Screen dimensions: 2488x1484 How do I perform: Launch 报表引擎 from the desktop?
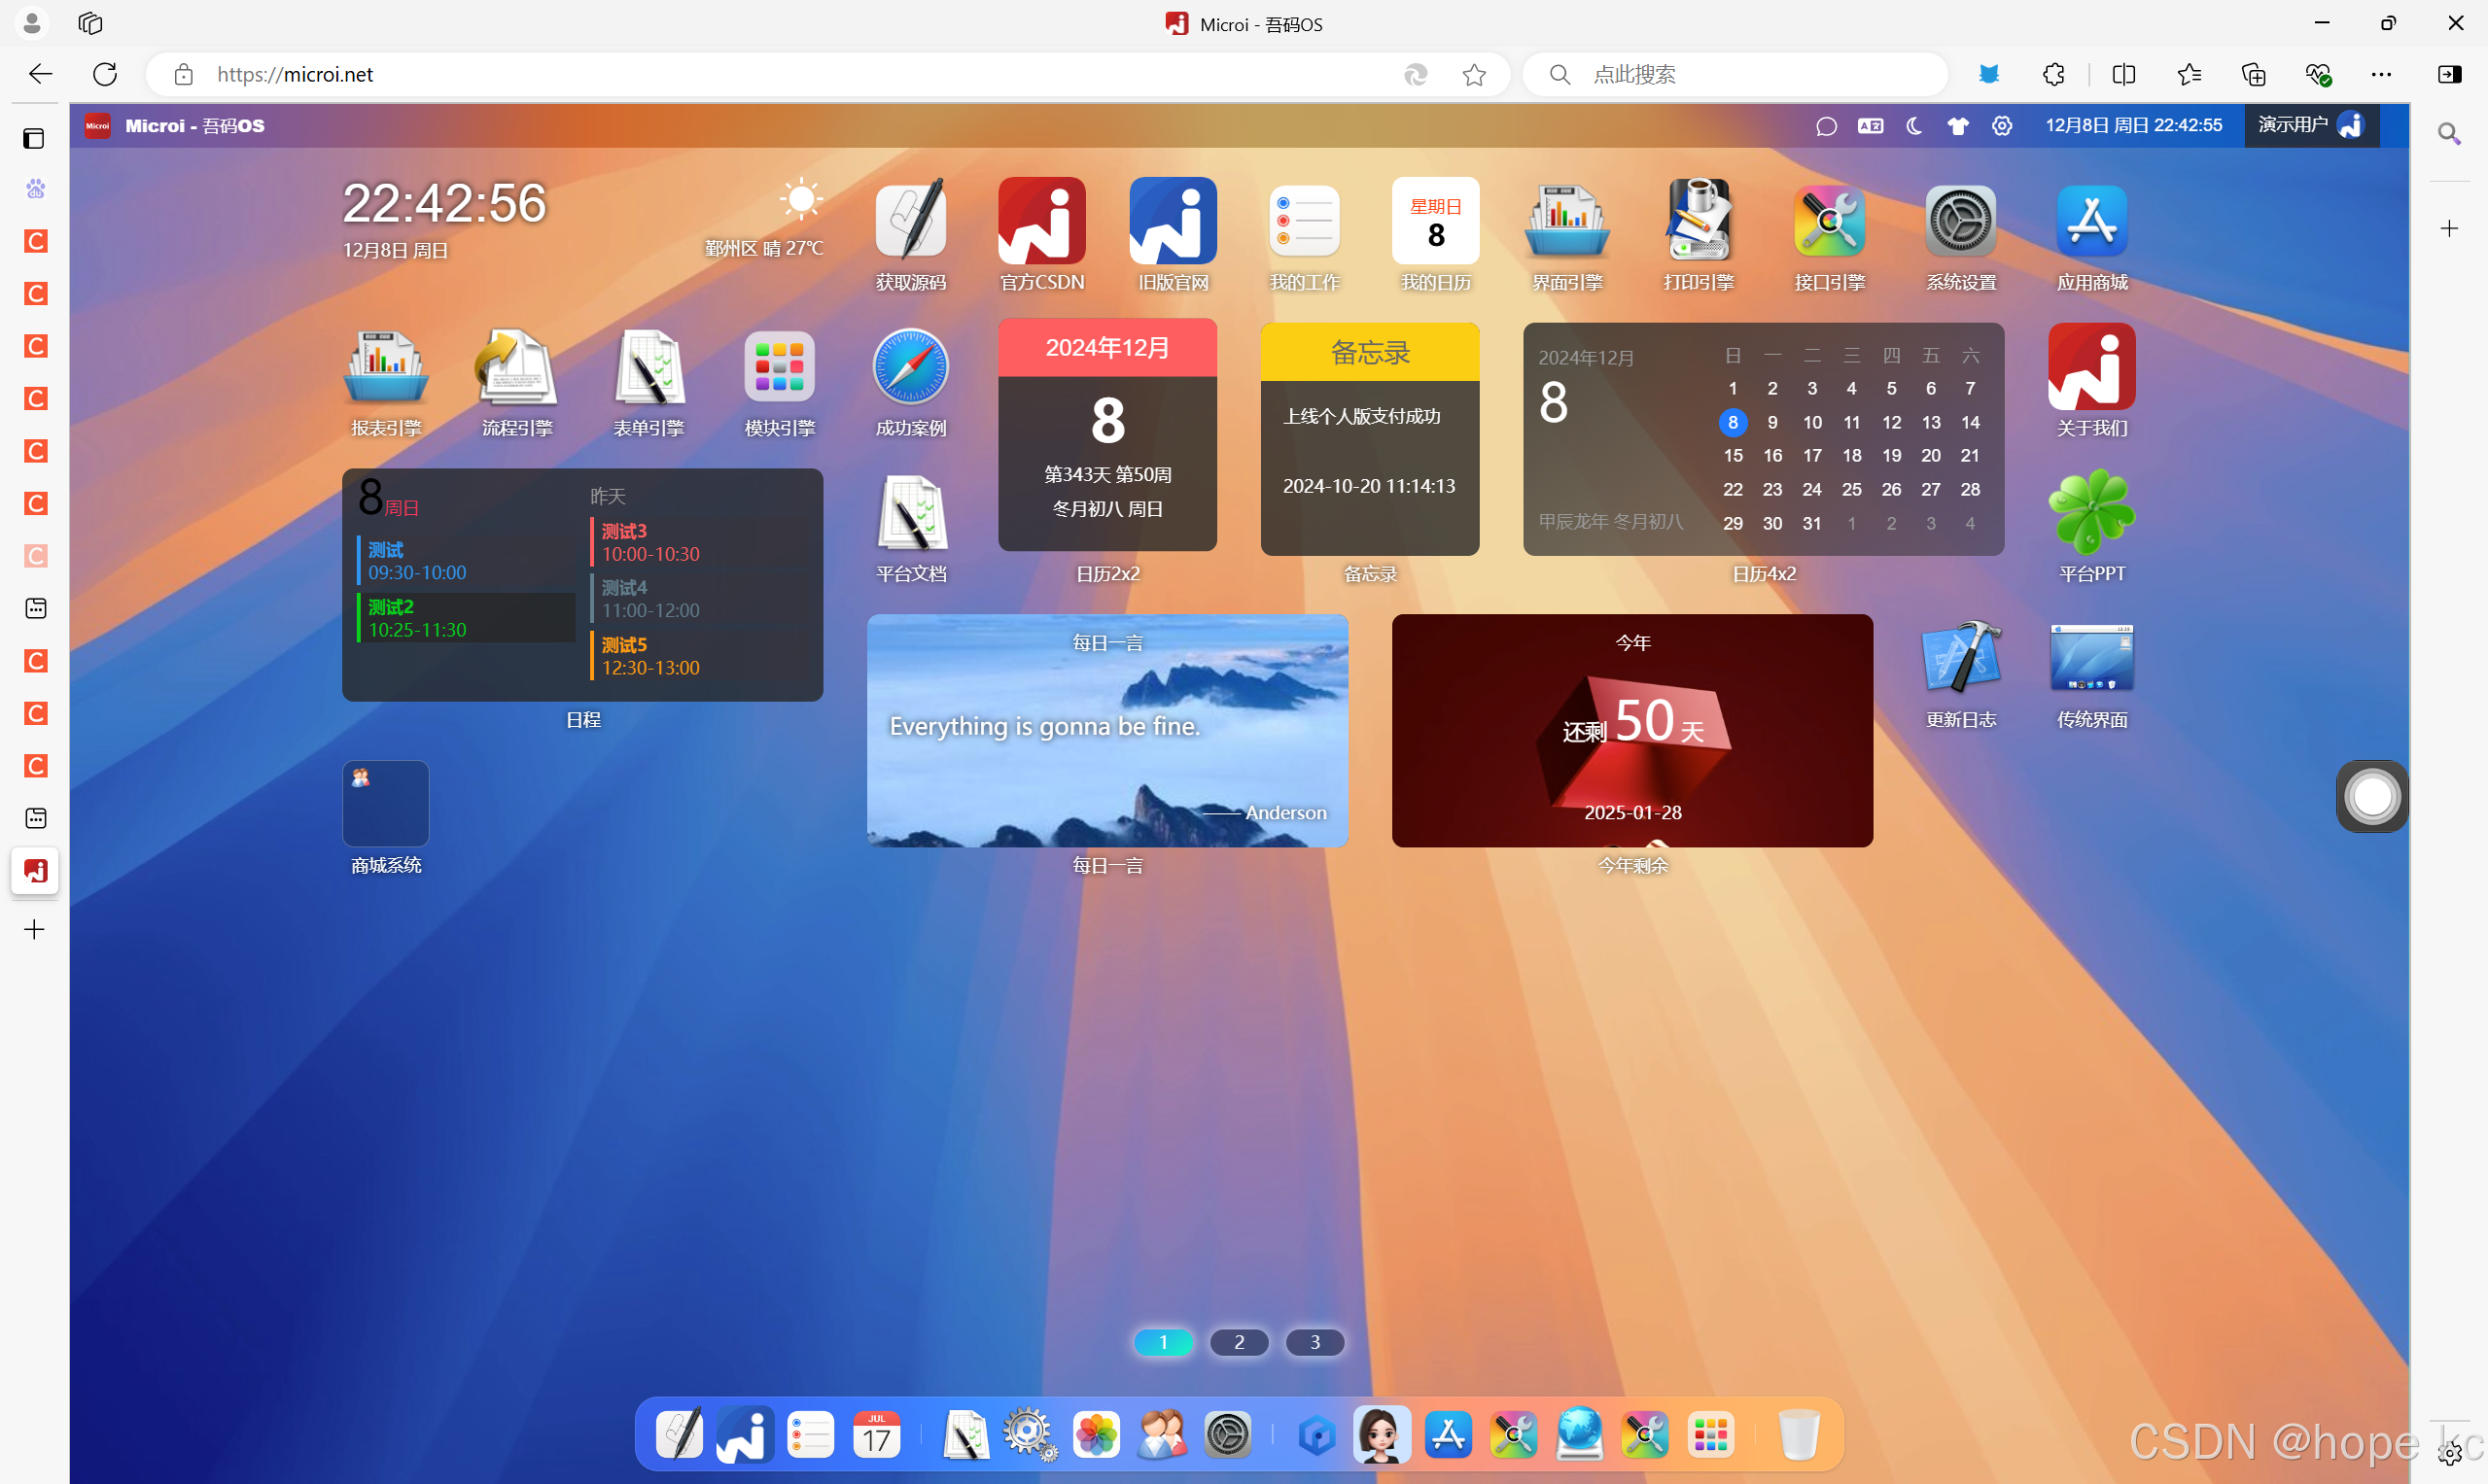tap(386, 368)
